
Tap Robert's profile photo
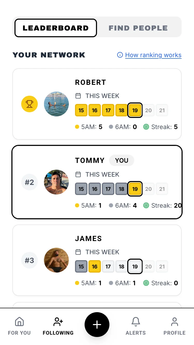click(56, 104)
